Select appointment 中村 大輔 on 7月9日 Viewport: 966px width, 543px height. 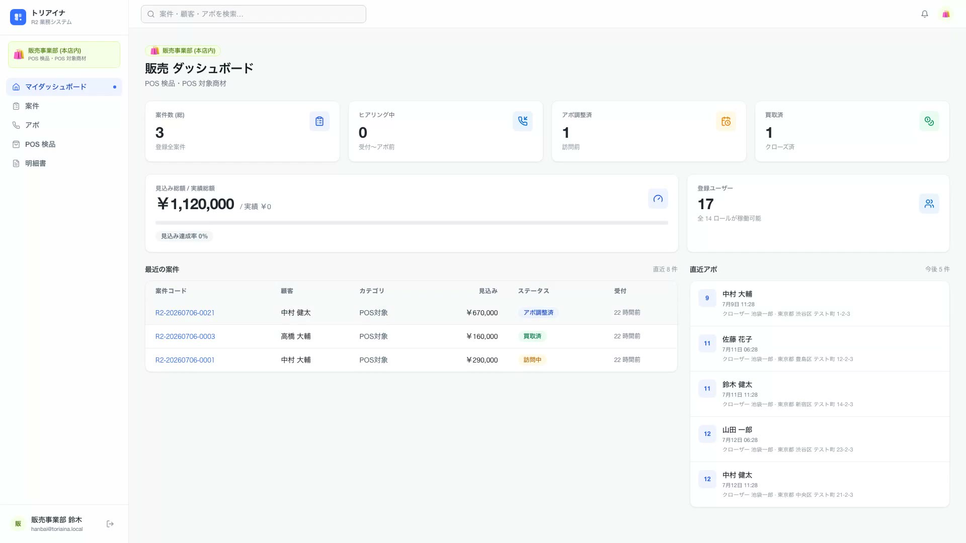820,304
